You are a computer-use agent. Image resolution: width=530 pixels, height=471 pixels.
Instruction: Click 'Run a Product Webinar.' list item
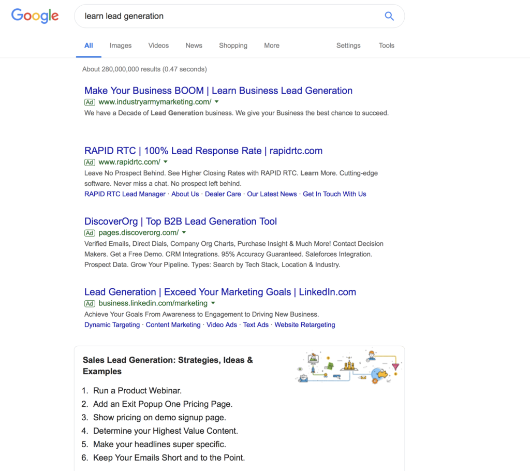coord(137,391)
